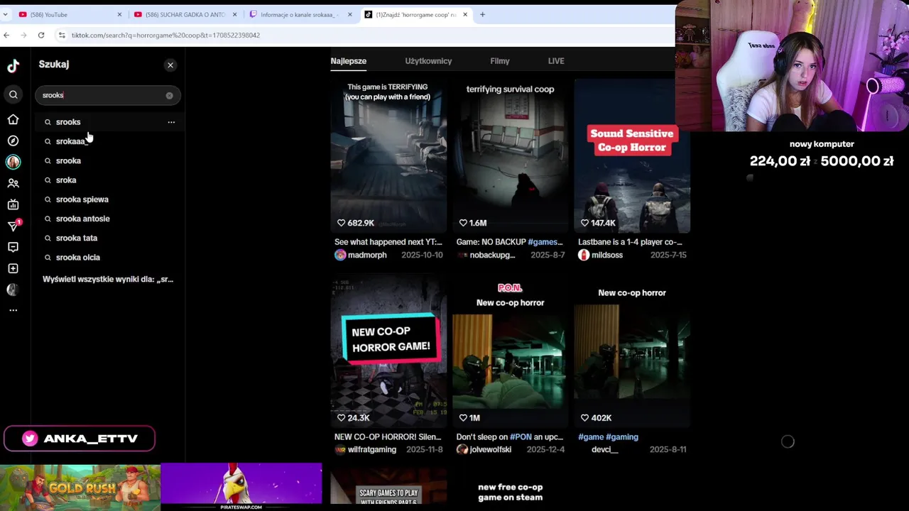Click the '#PON' hashtag link
Image resolution: width=909 pixels, height=511 pixels.
pos(521,437)
